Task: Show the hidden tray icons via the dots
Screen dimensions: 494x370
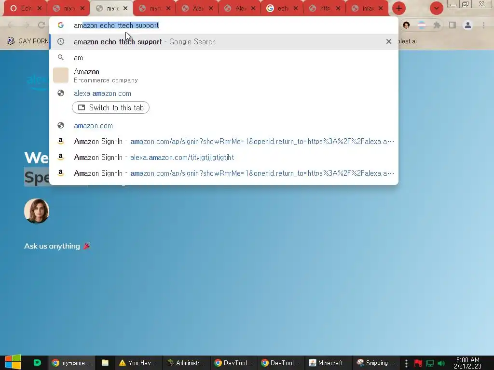Action: [x=406, y=363]
